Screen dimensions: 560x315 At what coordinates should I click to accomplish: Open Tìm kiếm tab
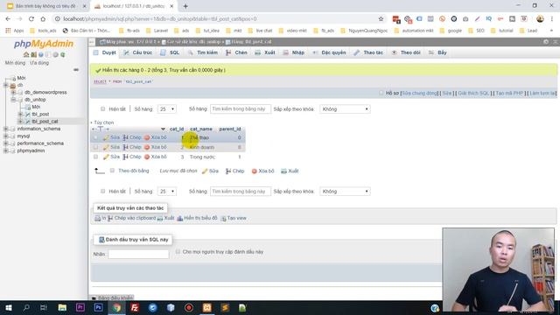[x=203, y=52]
